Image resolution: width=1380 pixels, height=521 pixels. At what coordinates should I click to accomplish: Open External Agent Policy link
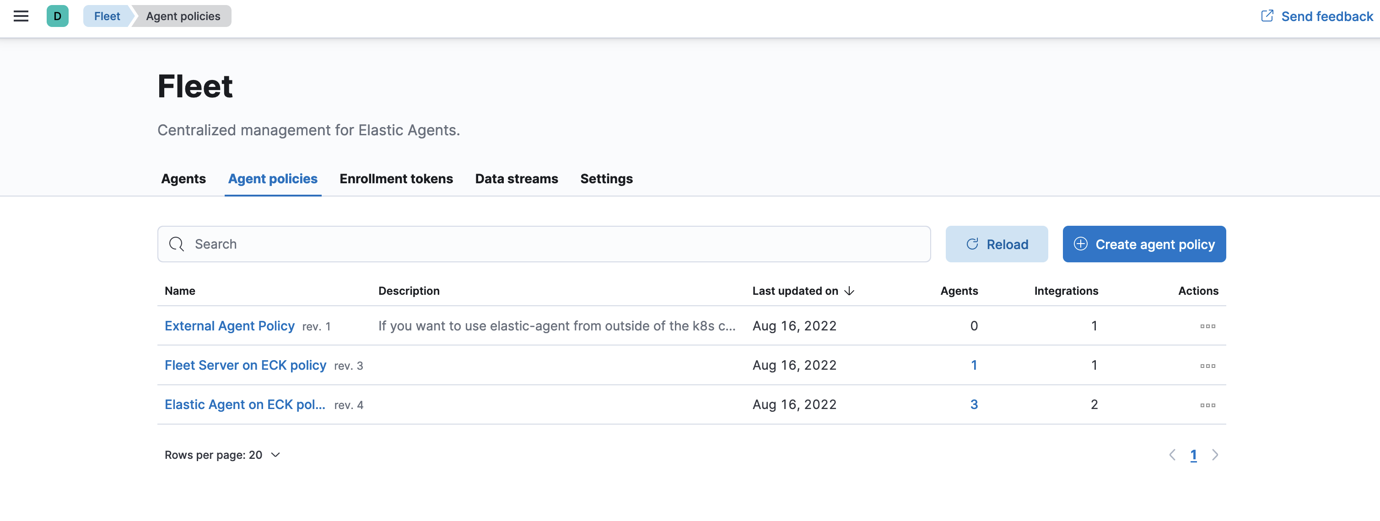(x=229, y=326)
